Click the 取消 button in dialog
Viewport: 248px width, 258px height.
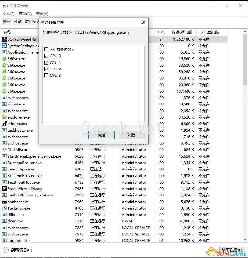click(x=131, y=135)
